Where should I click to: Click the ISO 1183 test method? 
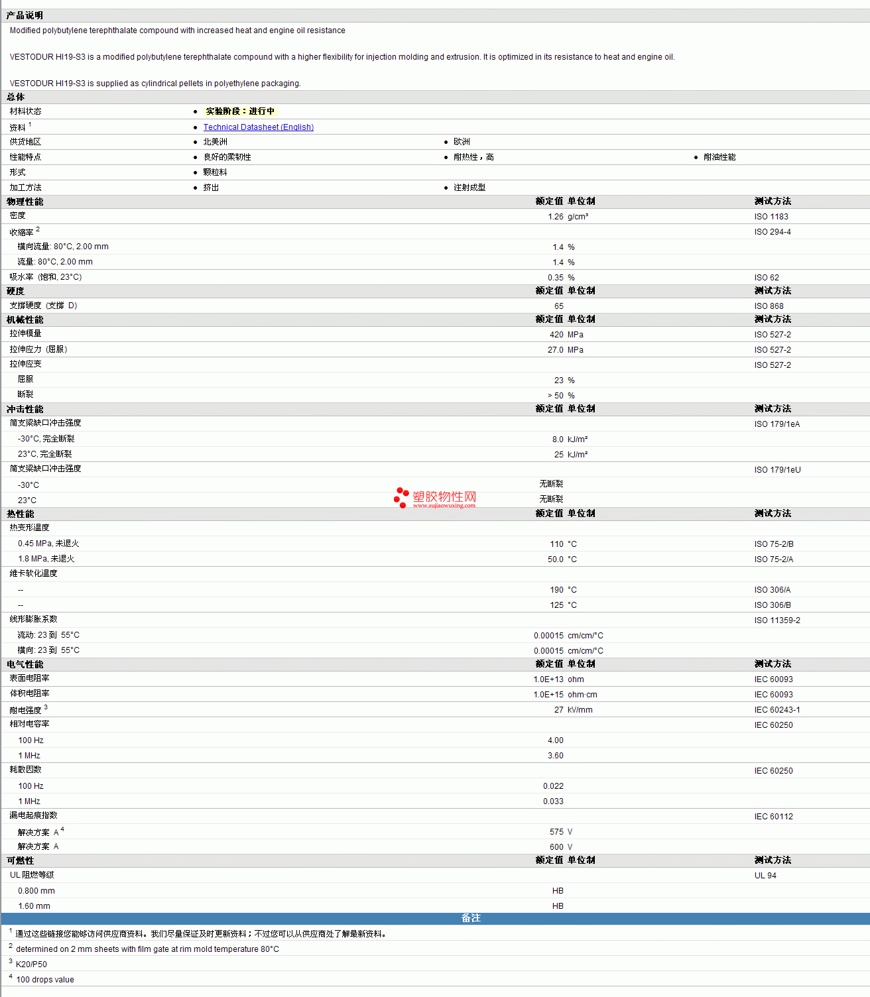coord(771,217)
